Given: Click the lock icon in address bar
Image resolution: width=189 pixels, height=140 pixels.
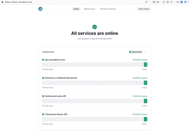Looking at the screenshot, I should pyautogui.click(x=3, y=2).
